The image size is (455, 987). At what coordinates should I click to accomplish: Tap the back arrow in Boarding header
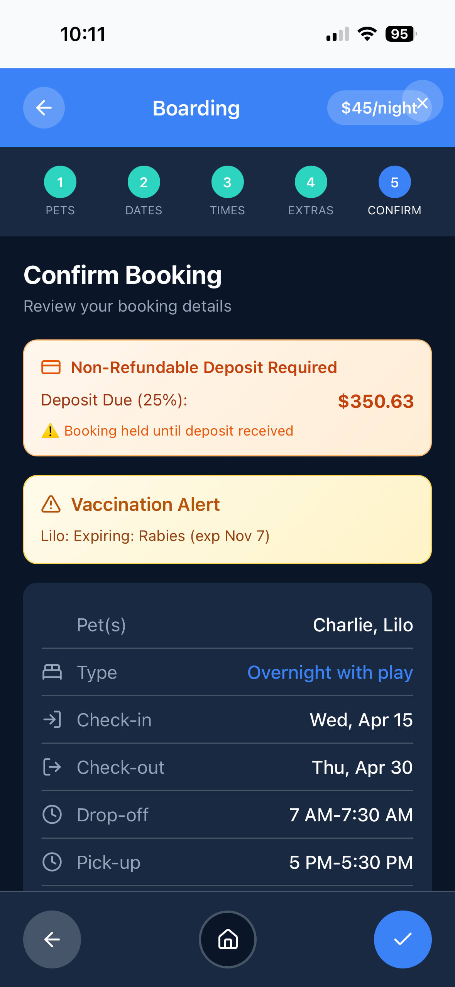(44, 108)
